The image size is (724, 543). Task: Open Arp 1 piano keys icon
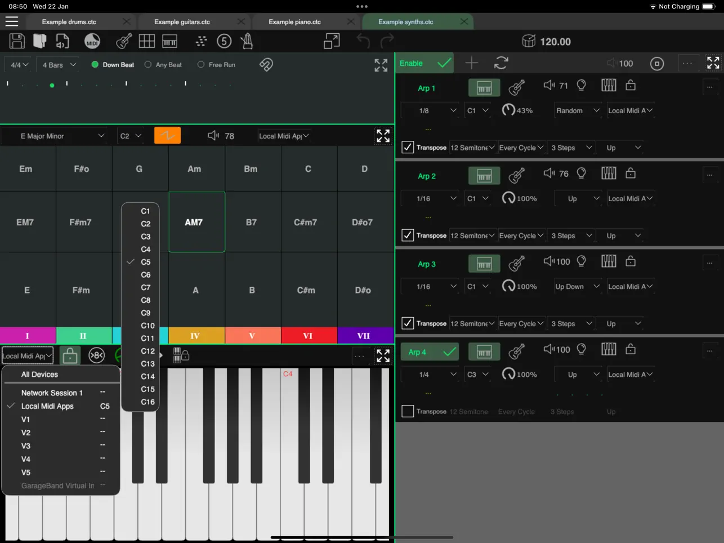609,85
